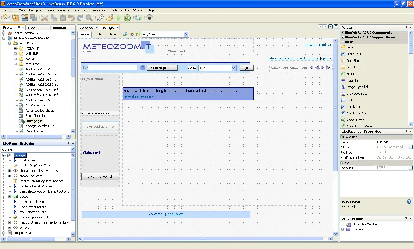The height and width of the screenshot is (249, 414).
Task: Expand BluePrints AJAX Components palette category
Action: coord(342,33)
